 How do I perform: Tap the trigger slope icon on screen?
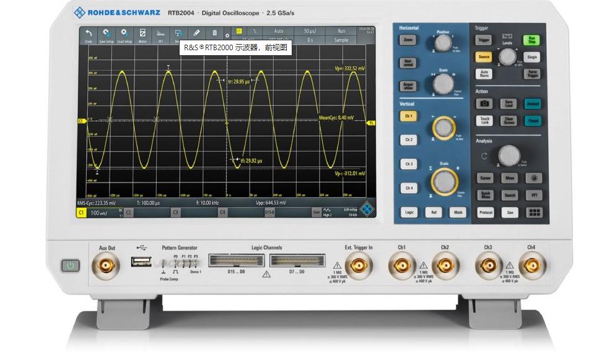(255, 31)
